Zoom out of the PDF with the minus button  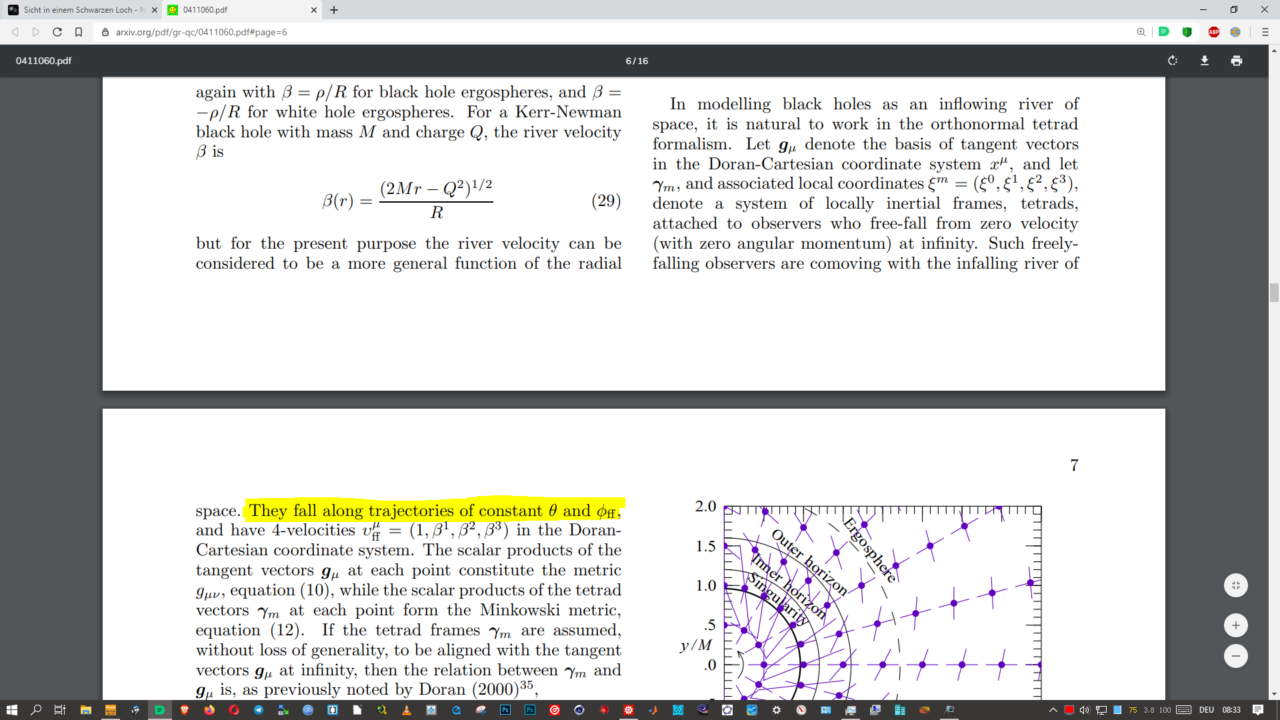click(x=1236, y=656)
